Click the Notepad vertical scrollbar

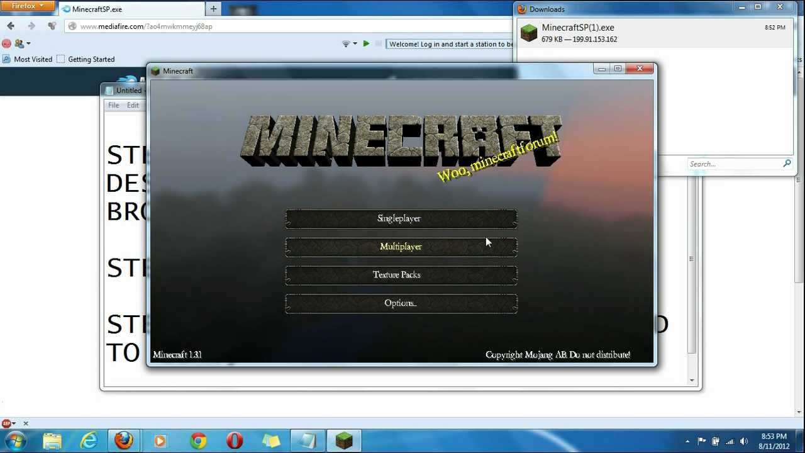tap(692, 259)
